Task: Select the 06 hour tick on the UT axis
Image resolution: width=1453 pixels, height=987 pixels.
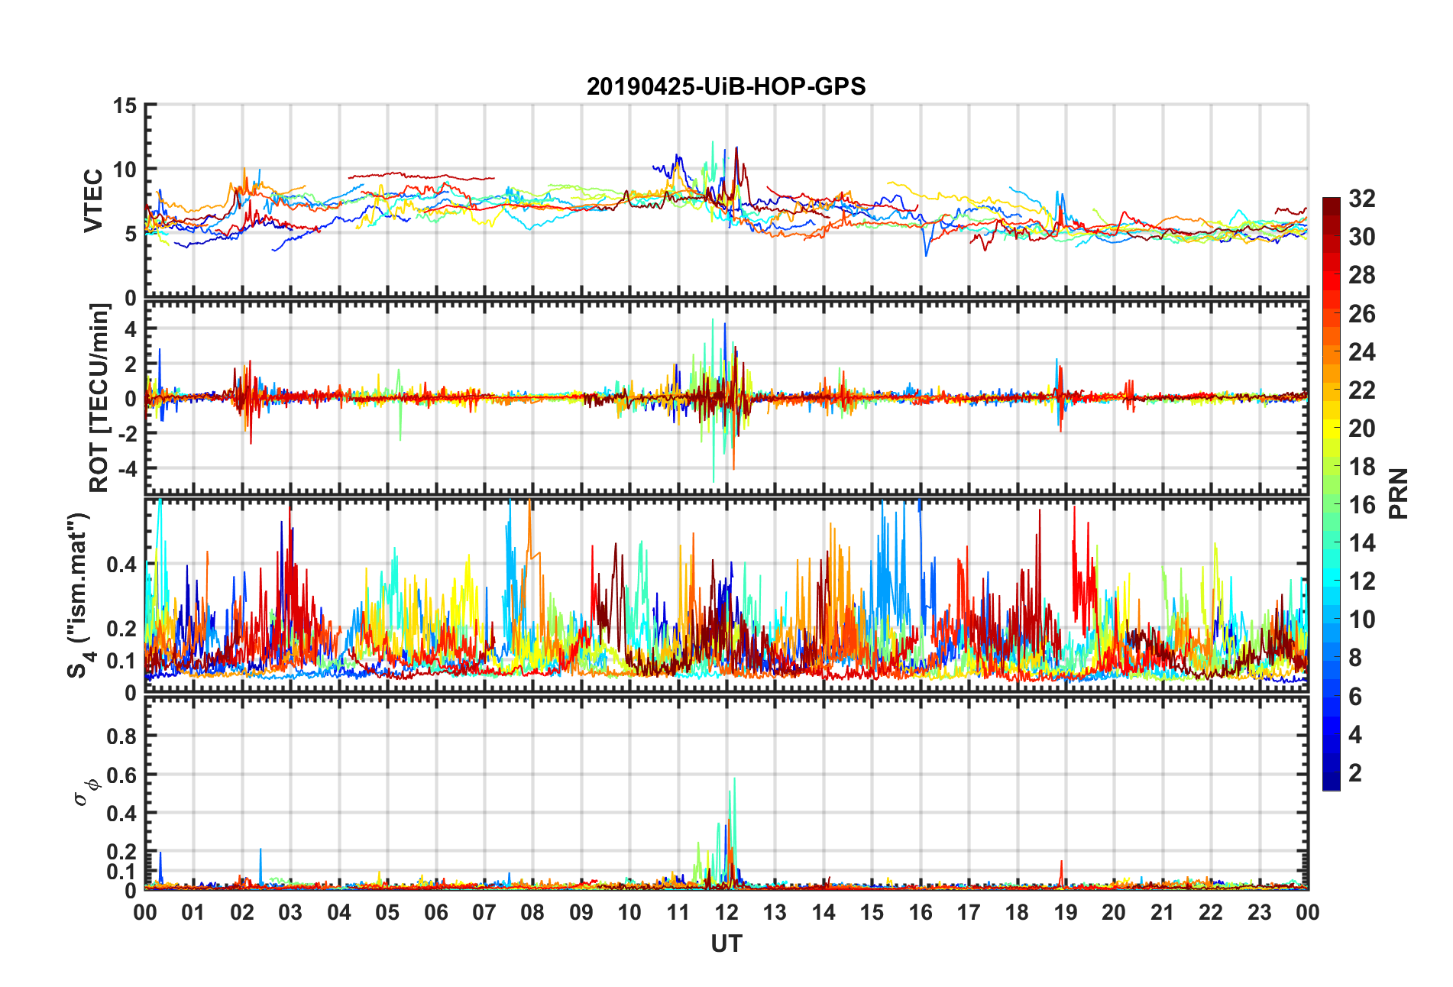Action: 436,912
